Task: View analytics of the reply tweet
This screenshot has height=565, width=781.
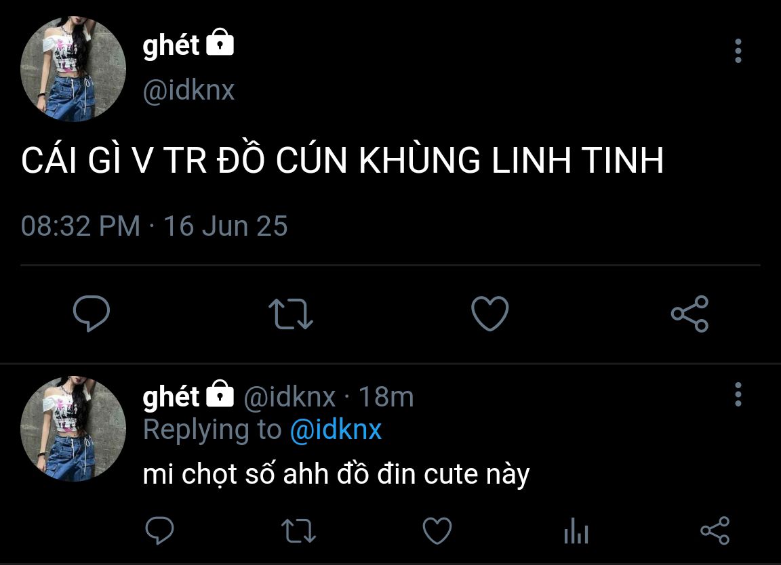Action: [x=576, y=530]
